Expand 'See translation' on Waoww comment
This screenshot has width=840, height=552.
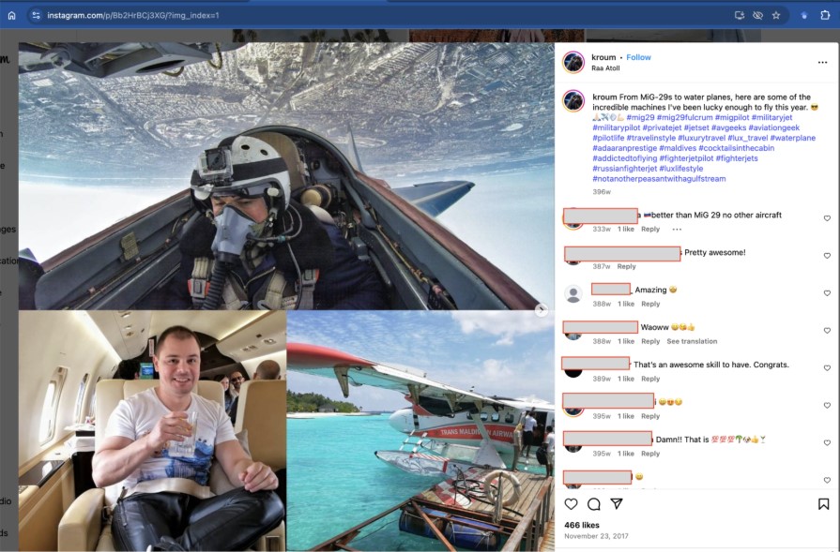click(x=692, y=341)
